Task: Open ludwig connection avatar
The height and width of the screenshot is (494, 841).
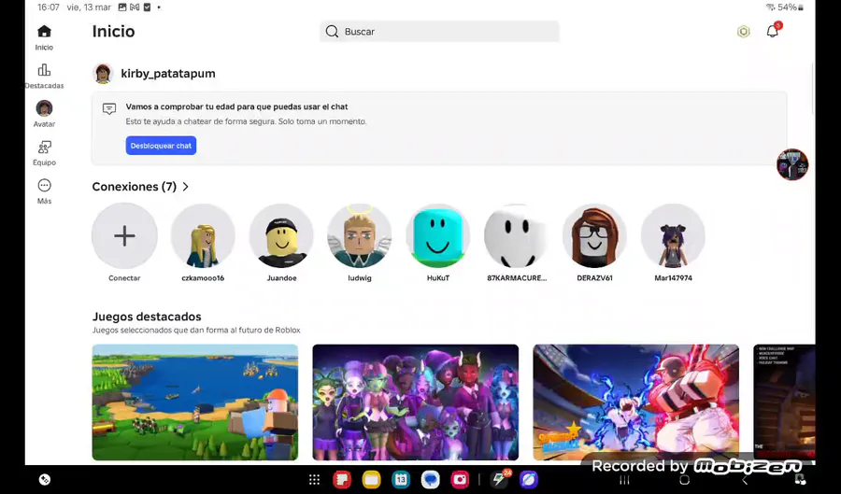Action: (360, 235)
